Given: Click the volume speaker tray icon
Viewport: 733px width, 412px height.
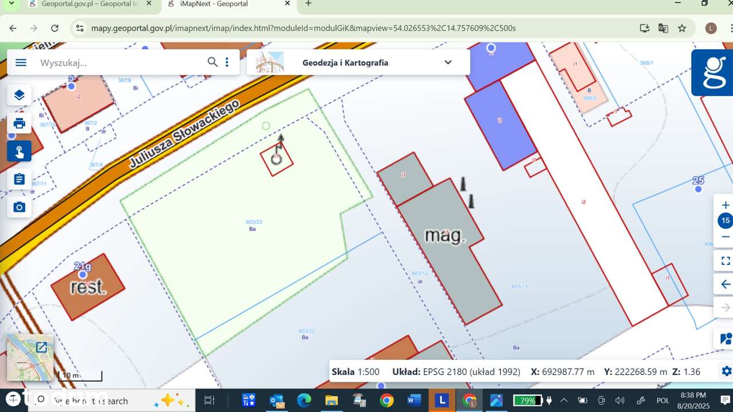Looking at the screenshot, I should (x=620, y=400).
